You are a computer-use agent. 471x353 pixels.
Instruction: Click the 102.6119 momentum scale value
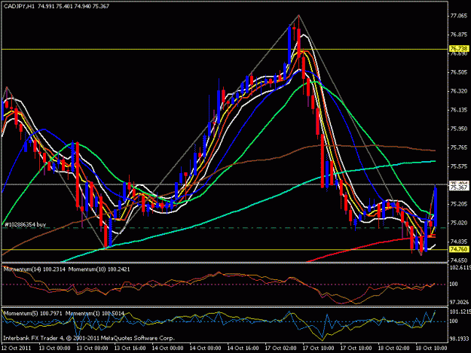pyautogui.click(x=460, y=267)
